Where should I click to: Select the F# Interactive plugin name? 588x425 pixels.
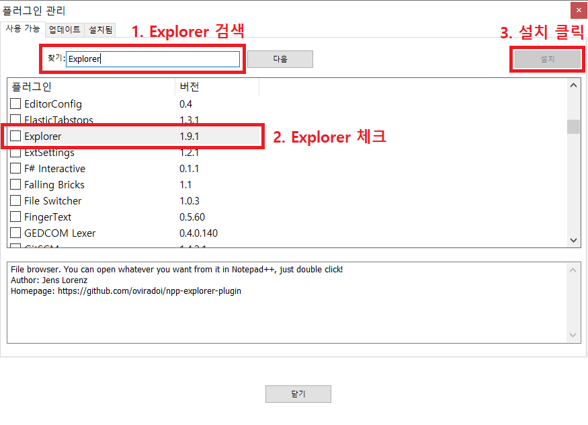[54, 168]
